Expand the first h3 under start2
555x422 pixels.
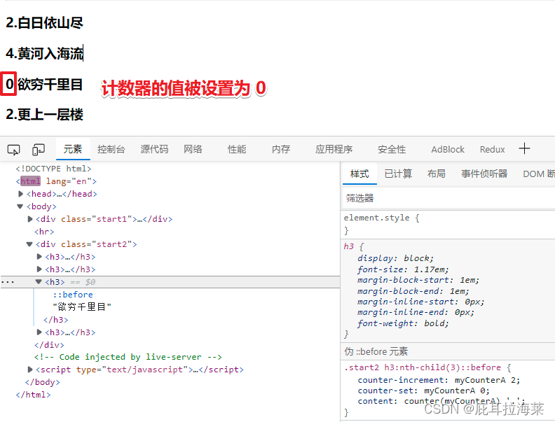[x=39, y=257]
